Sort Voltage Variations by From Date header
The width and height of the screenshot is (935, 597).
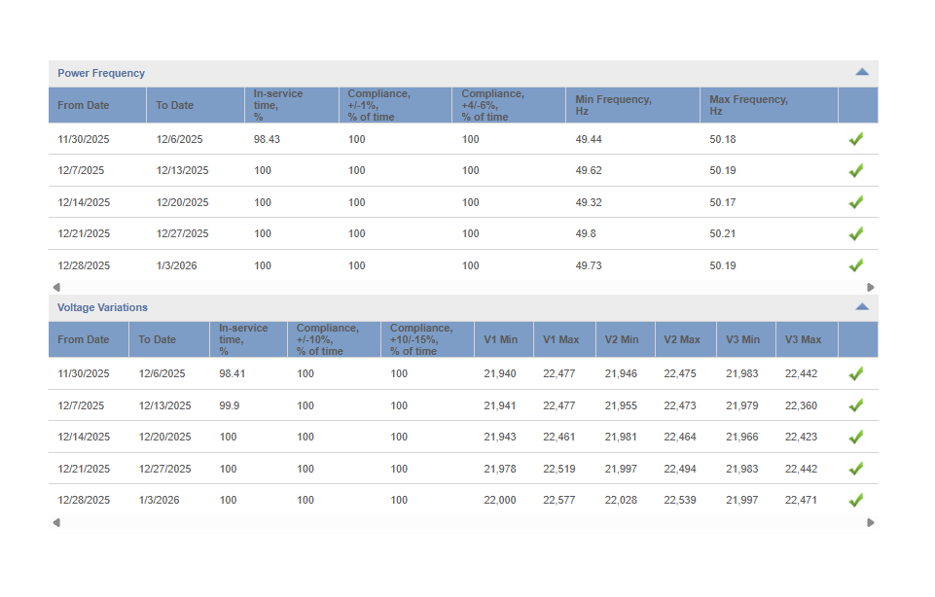[89, 339]
